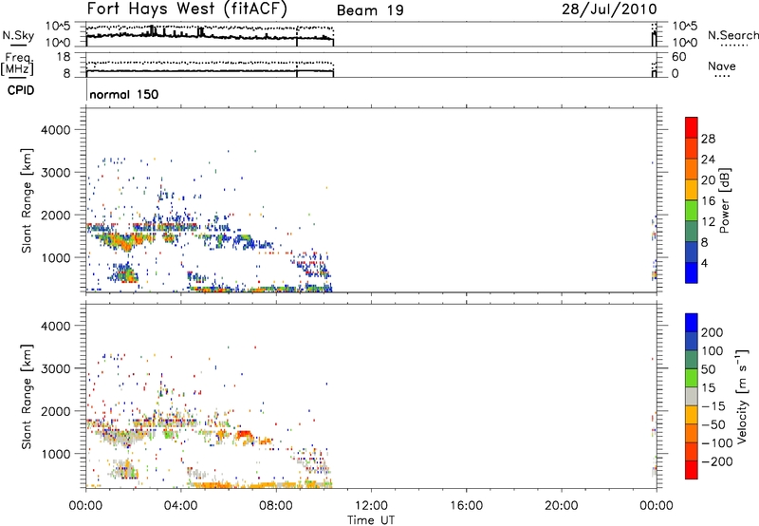
Task: Pick the teal Velocity segment between 50 and 100
Action: tap(692, 360)
